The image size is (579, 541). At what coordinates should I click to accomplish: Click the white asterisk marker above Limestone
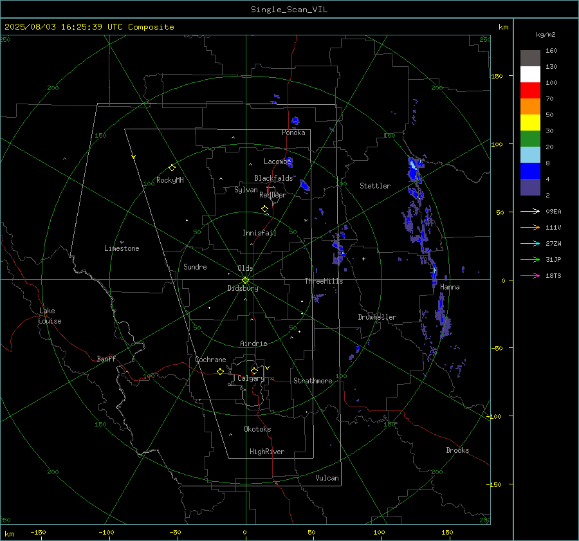[122, 243]
